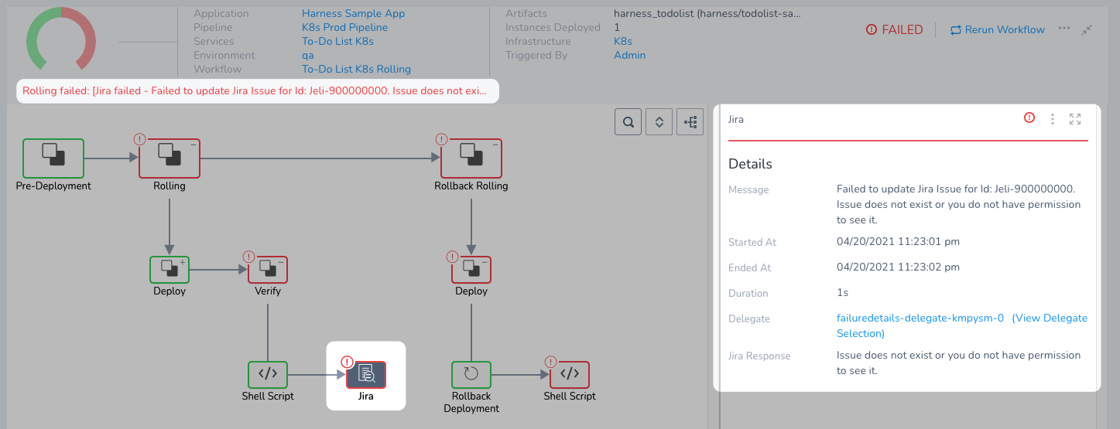Click the Ended At time 11:23:02 pm
Image resolution: width=1120 pixels, height=429 pixels.
pos(898,267)
